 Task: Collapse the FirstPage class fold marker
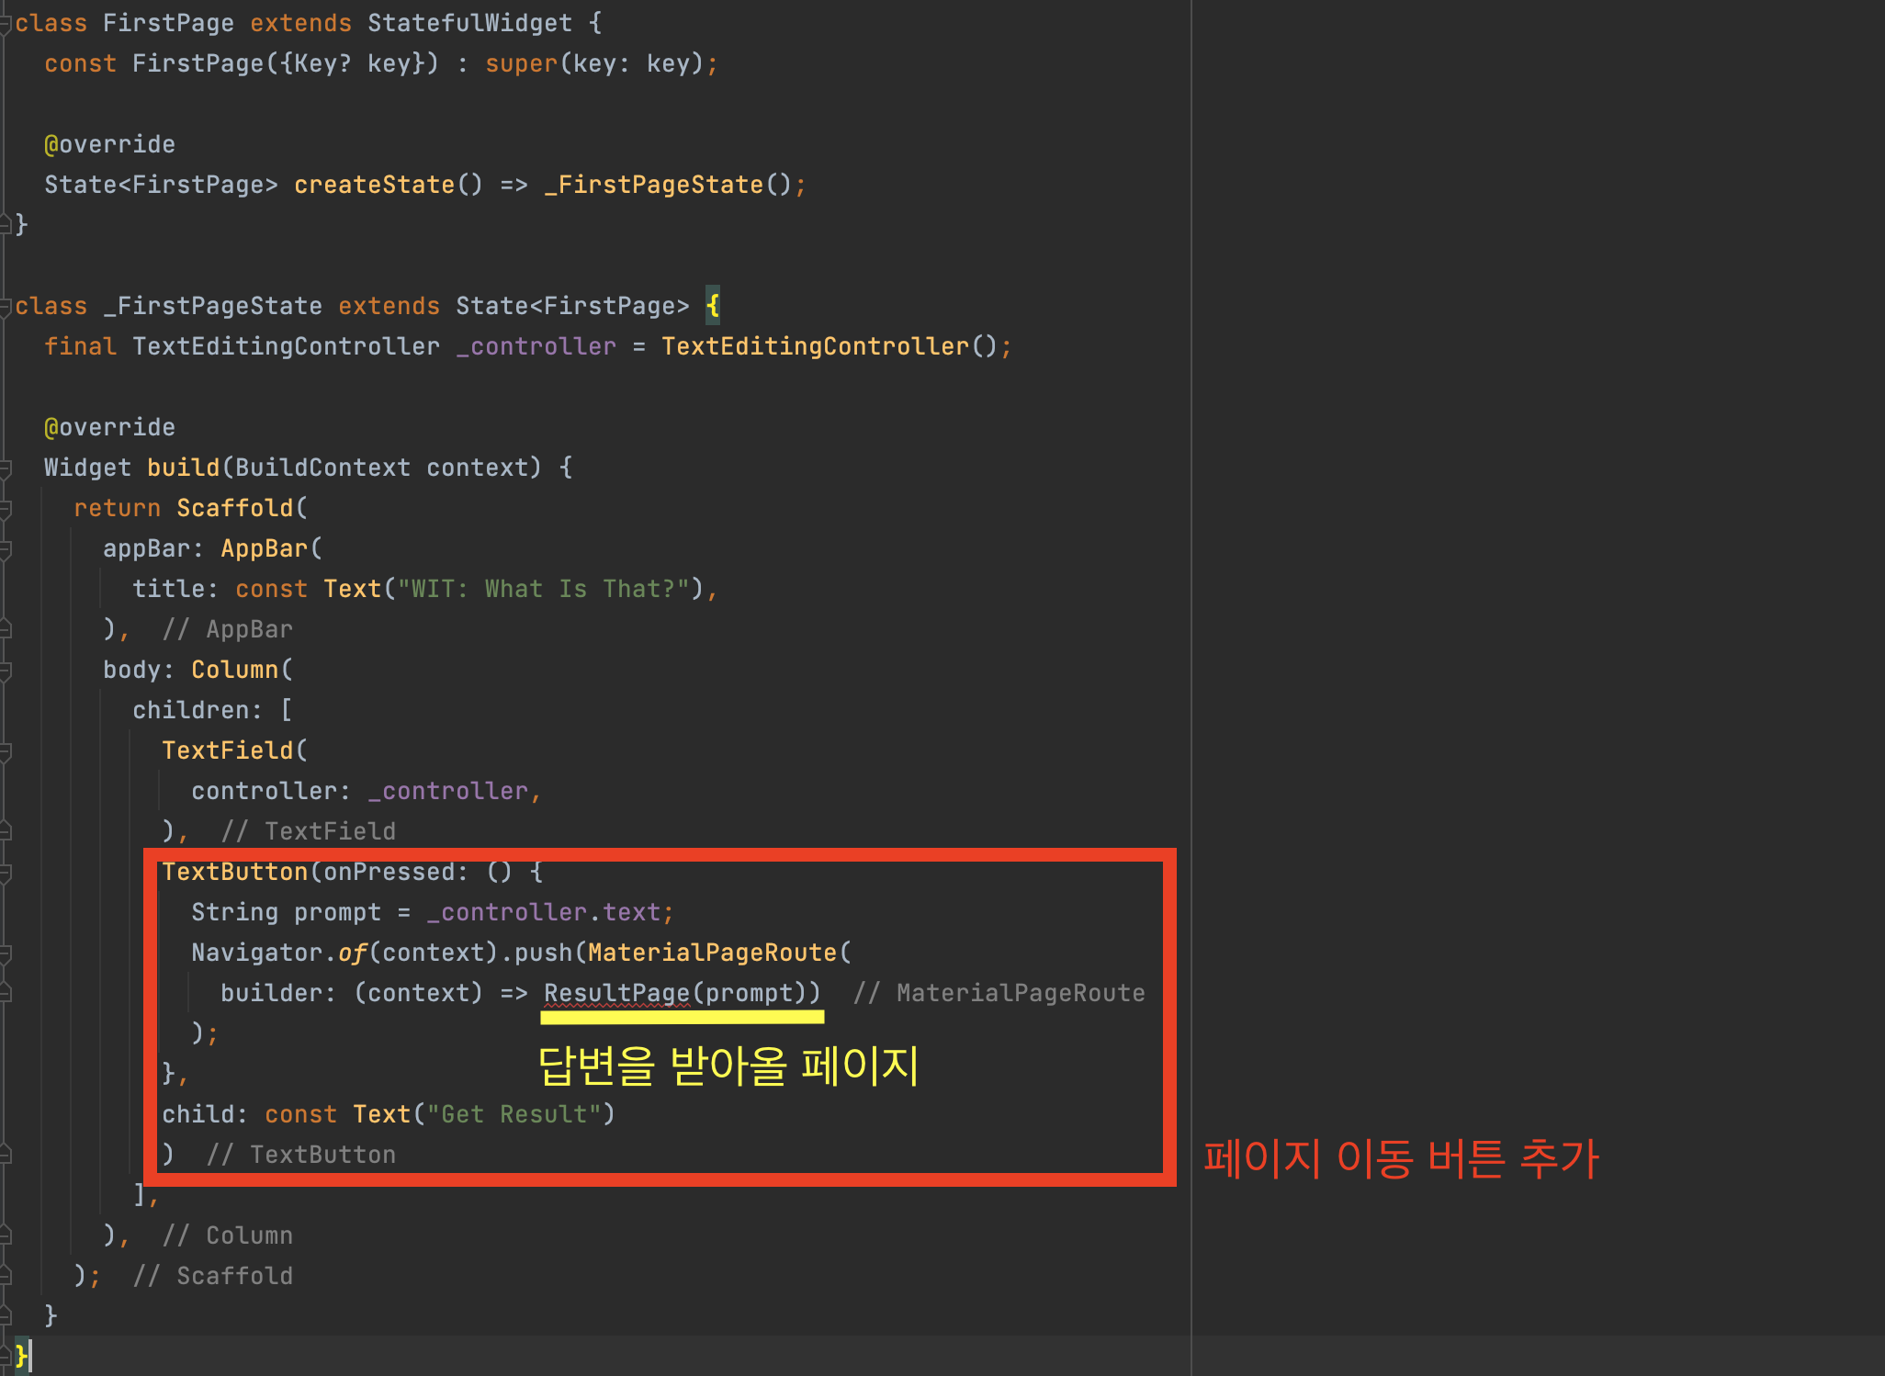click(6, 24)
